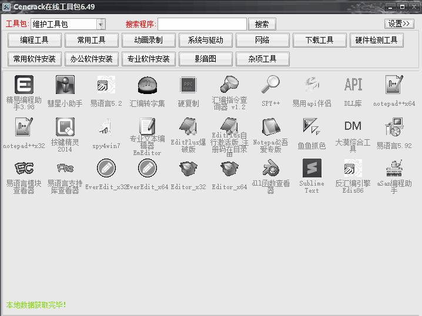Launch notepad++x32 icon
Image resolution: width=422 pixels, height=316 pixels.
tap(24, 127)
